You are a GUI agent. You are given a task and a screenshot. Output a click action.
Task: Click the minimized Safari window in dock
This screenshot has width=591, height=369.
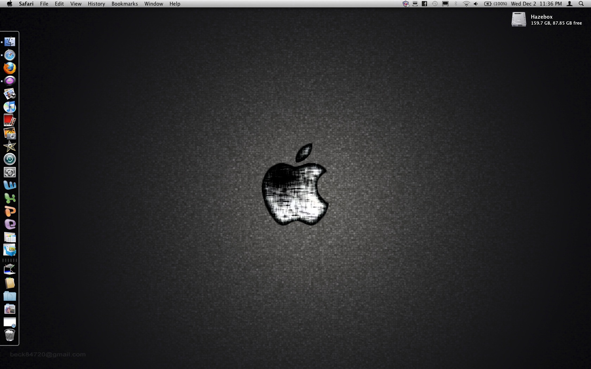(10, 322)
